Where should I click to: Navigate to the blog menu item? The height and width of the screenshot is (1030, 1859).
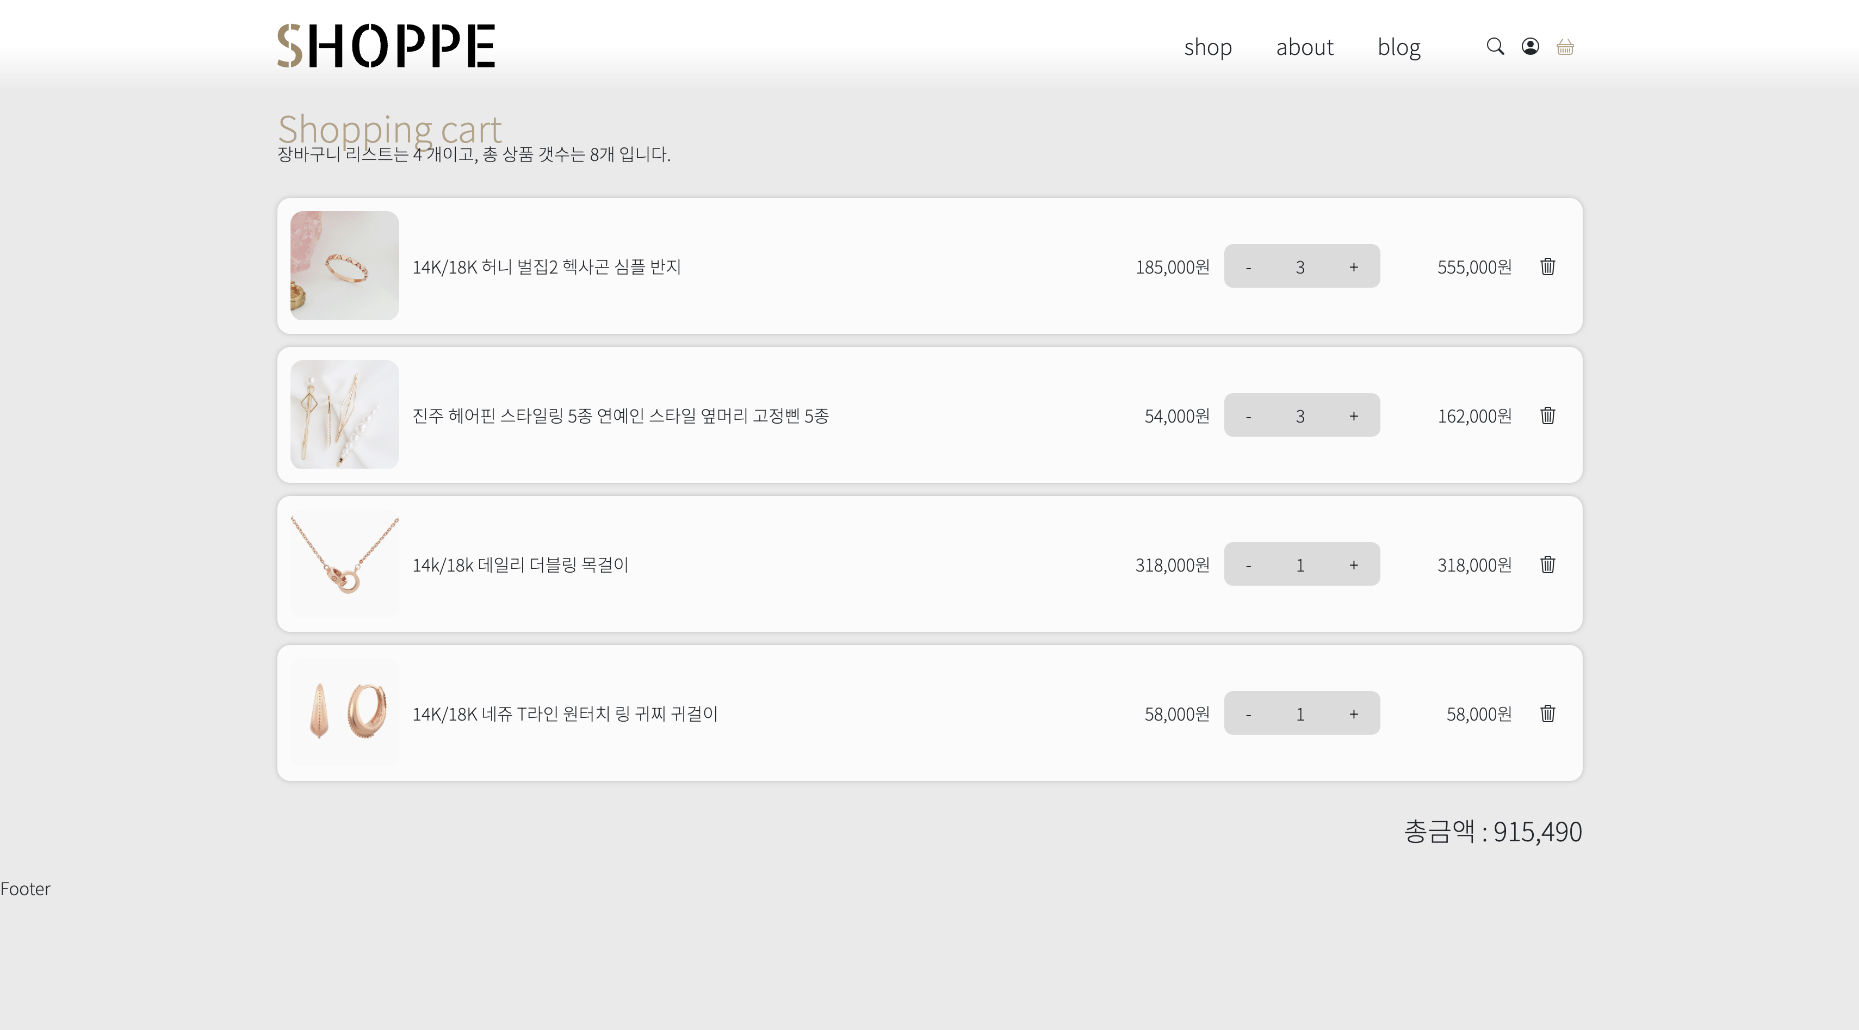(1398, 47)
